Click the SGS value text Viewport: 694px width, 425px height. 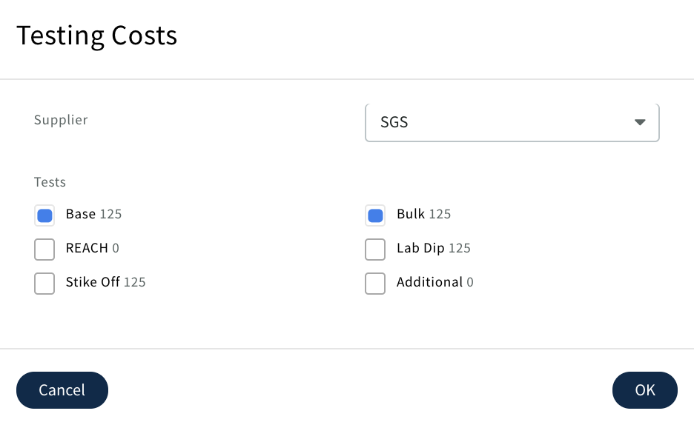point(394,122)
